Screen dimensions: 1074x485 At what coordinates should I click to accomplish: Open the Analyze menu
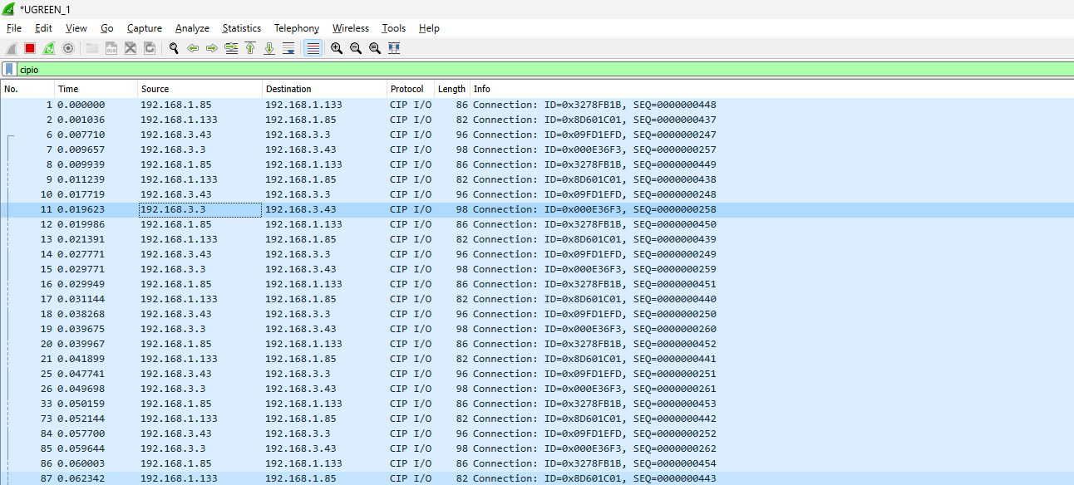point(192,28)
